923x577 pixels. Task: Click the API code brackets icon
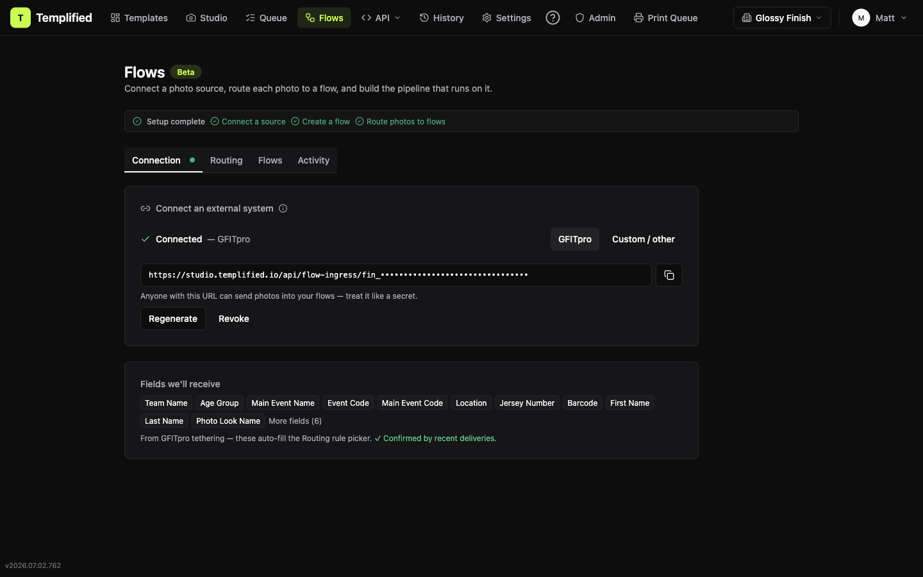coord(367,18)
